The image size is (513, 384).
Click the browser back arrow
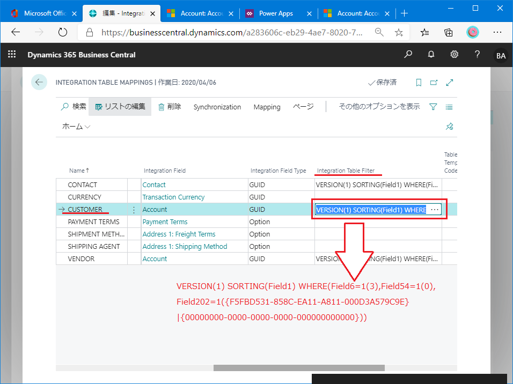click(x=16, y=32)
